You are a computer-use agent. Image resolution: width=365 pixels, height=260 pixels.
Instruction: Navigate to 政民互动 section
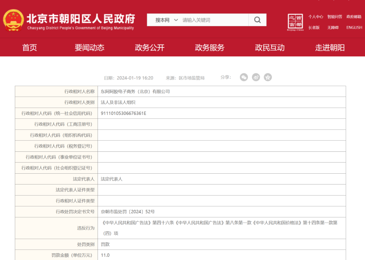point(270,48)
